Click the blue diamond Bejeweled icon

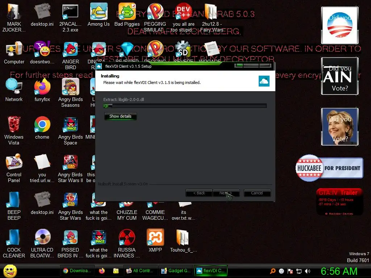tap(127, 49)
